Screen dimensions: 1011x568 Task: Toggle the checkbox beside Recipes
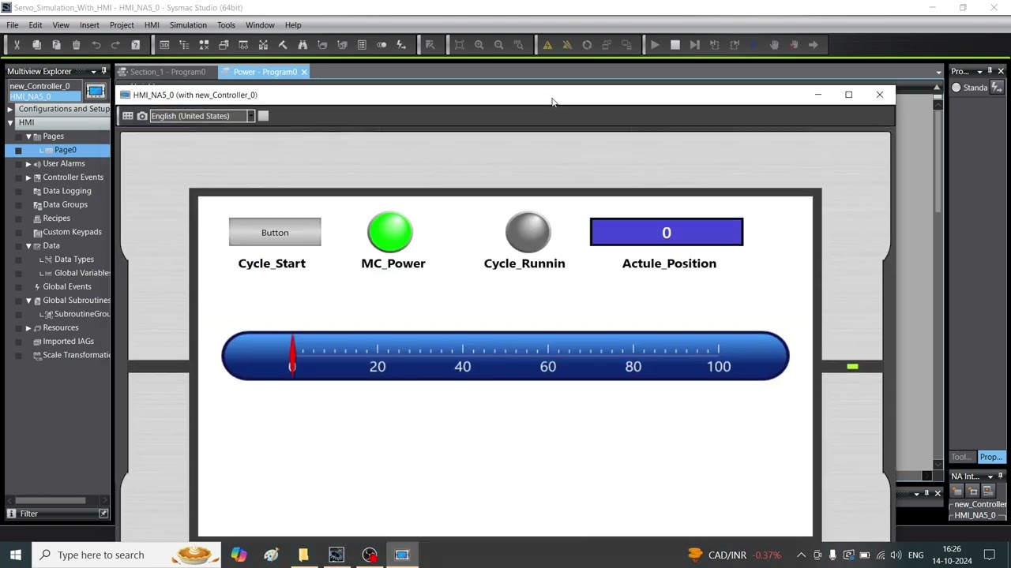(18, 219)
